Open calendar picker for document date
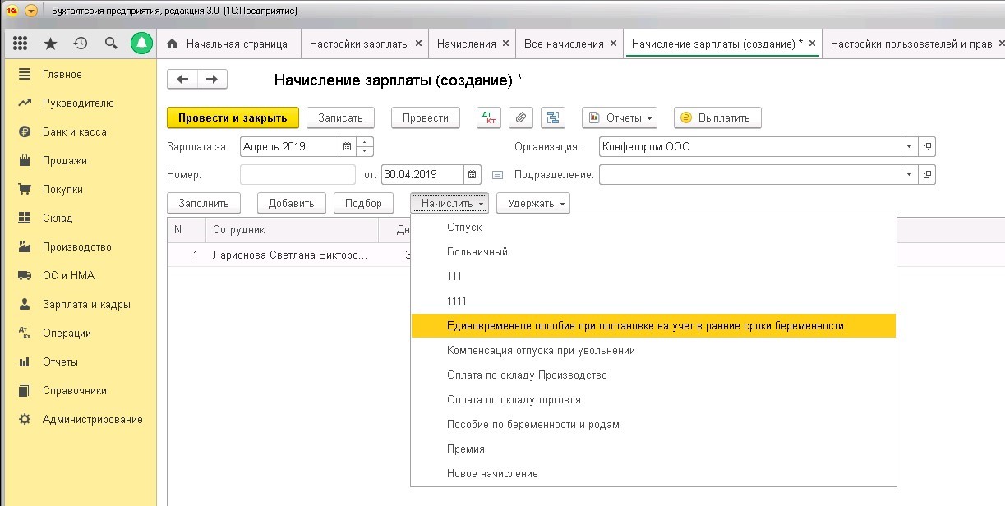Viewport: 1005px width, 506px height. tap(473, 174)
